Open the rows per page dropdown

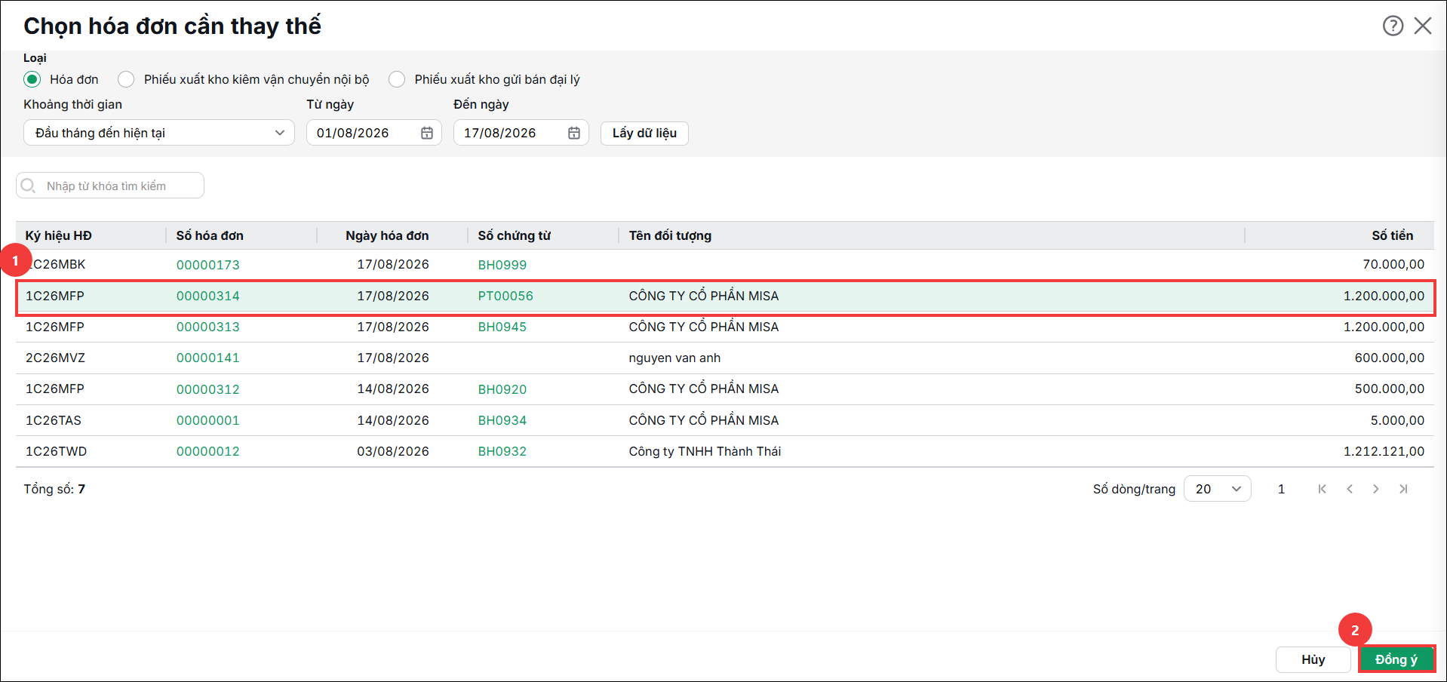1218,489
